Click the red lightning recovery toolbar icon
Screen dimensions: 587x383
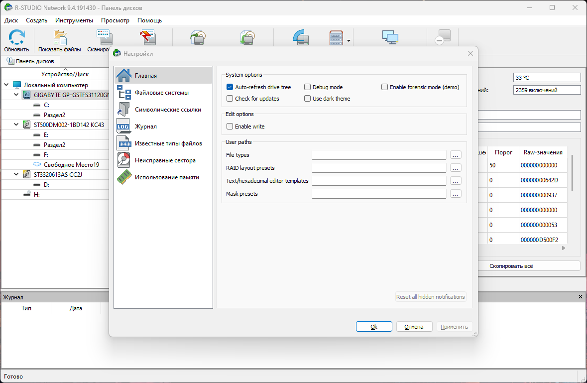point(148,37)
